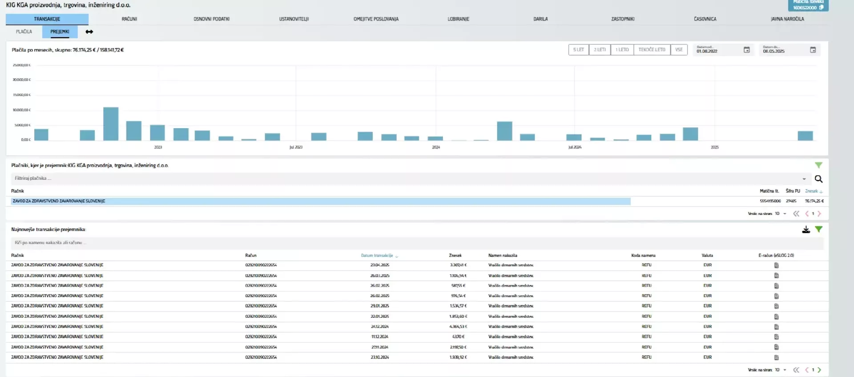The height and width of the screenshot is (377, 854).
Task: Switch to the PLAČILA sub-tab
Action: (x=24, y=32)
